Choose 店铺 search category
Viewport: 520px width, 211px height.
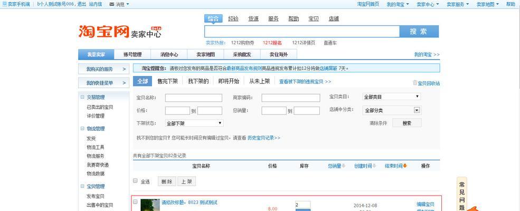334,18
